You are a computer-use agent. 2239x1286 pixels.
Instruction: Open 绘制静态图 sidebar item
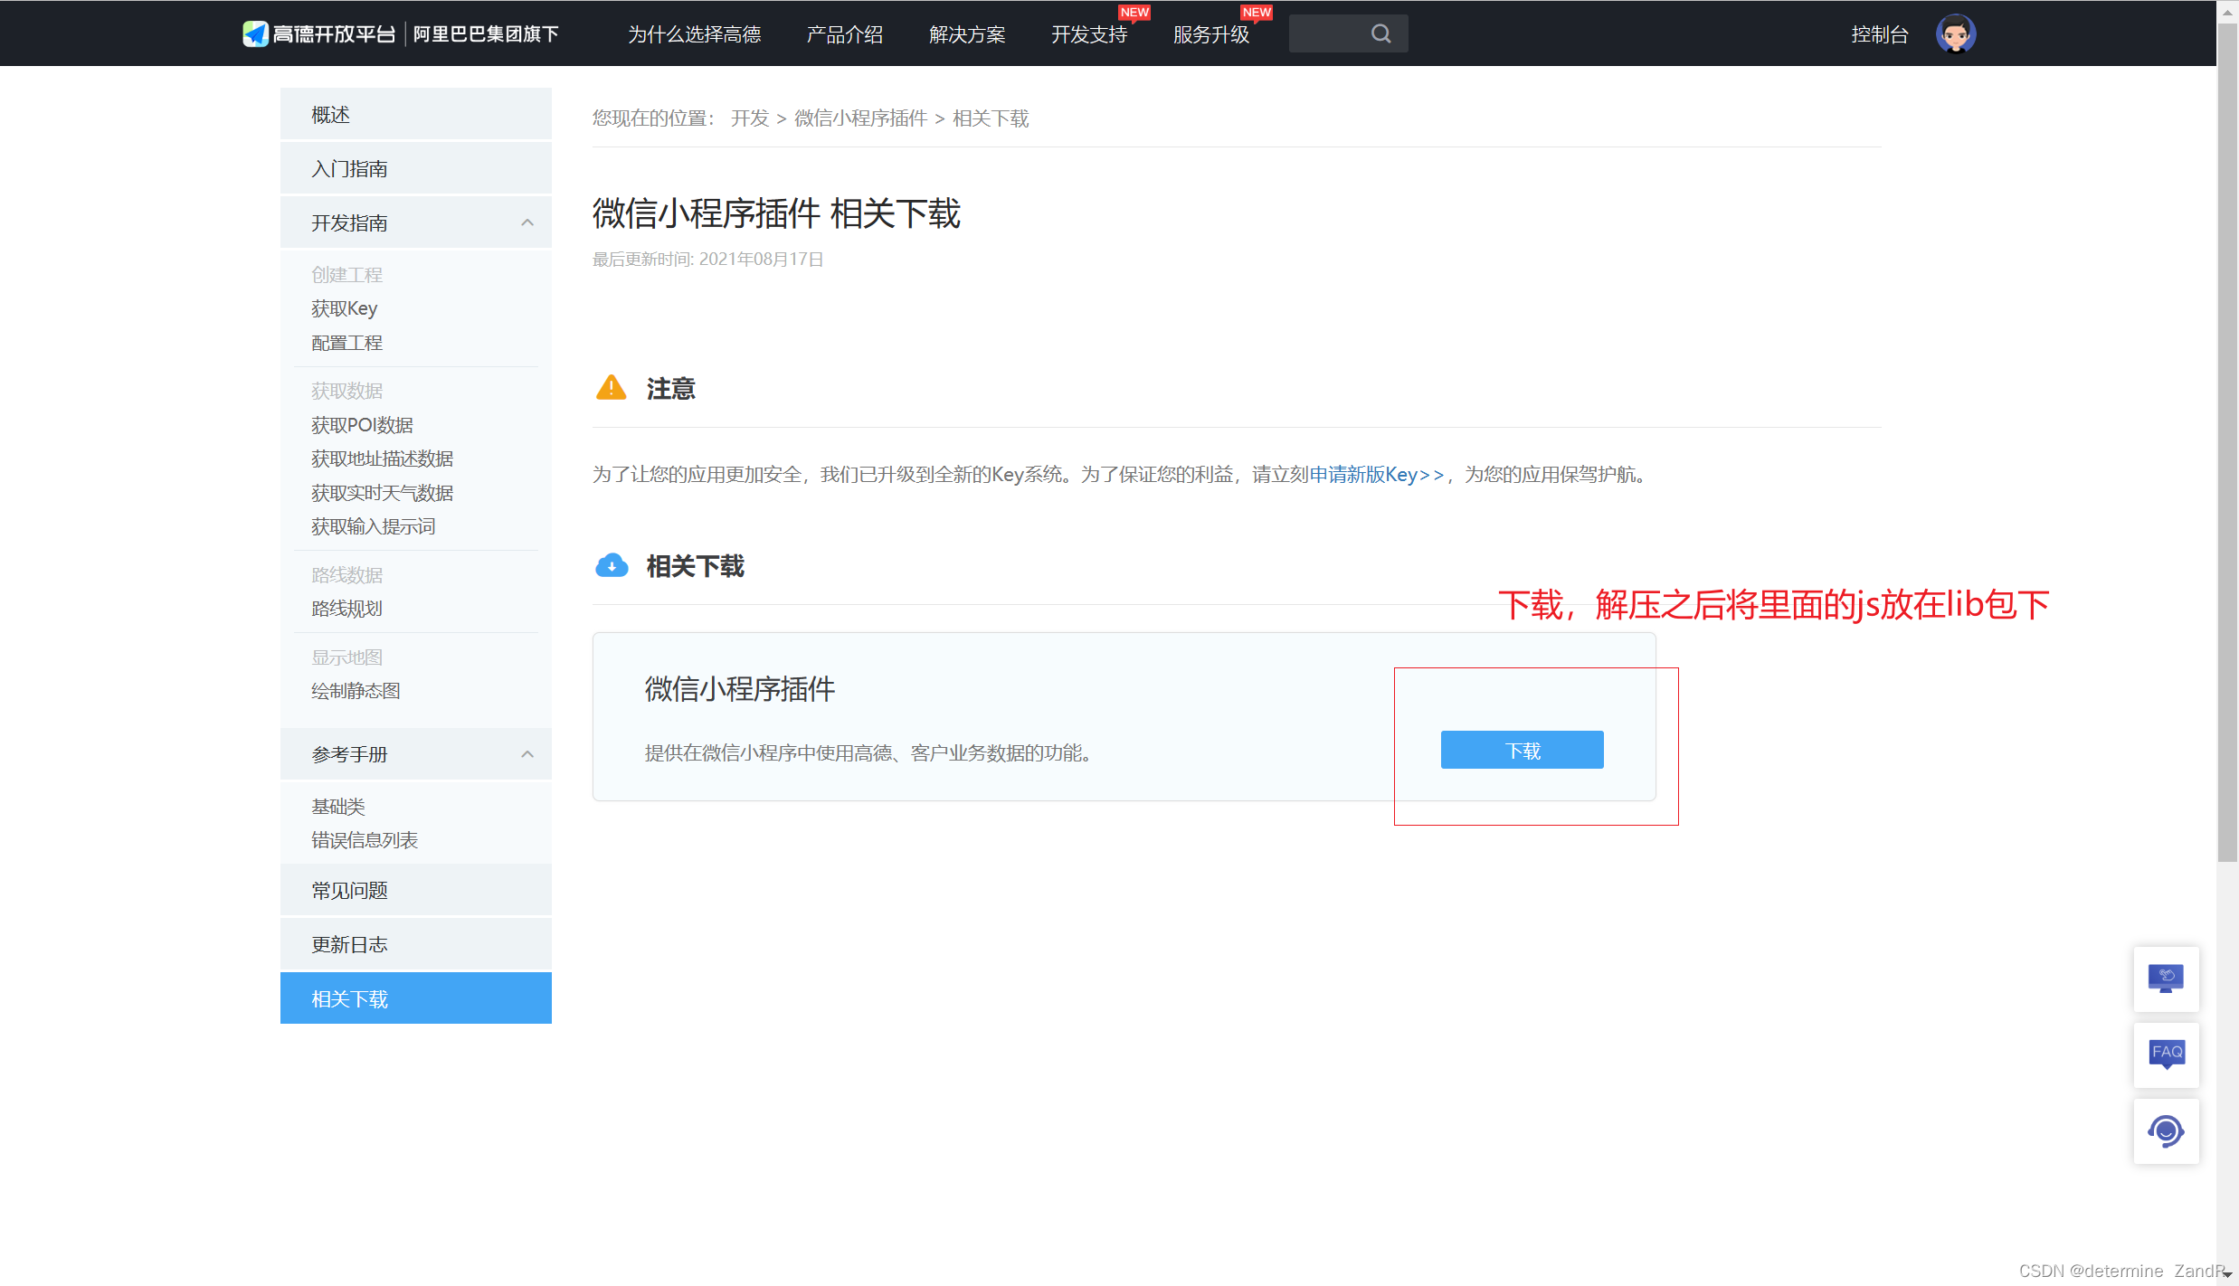pyautogui.click(x=356, y=691)
